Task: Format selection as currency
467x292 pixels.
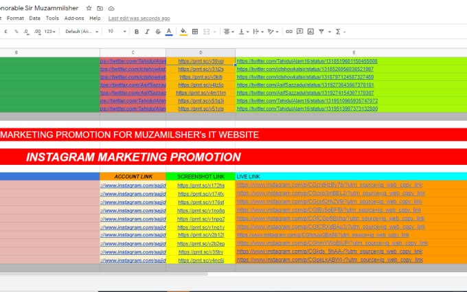Action: 5,32
